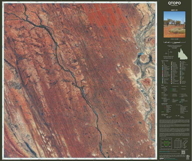Click the Marina hydrography legend symbol
The image size is (192, 161).
click(x=180, y=102)
